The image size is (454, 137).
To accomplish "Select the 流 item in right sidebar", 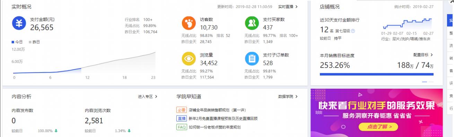I will [x=451, y=46].
